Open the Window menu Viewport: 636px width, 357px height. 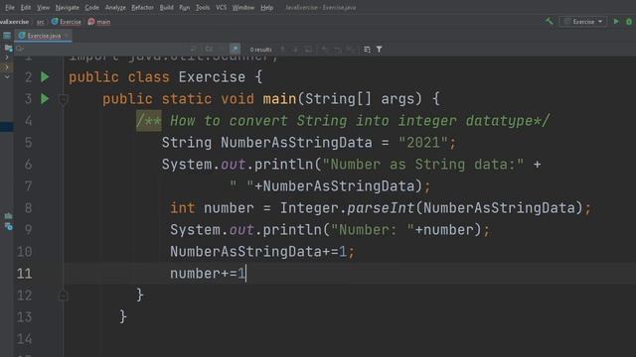coord(242,7)
